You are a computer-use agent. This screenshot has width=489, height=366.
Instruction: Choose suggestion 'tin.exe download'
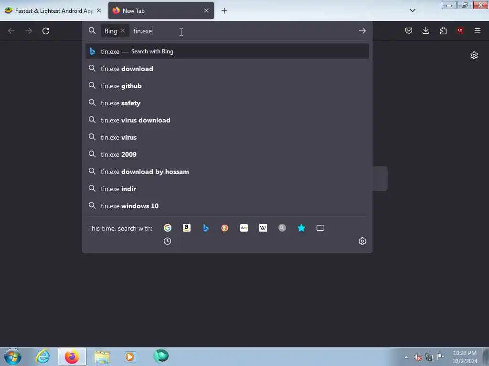click(227, 69)
